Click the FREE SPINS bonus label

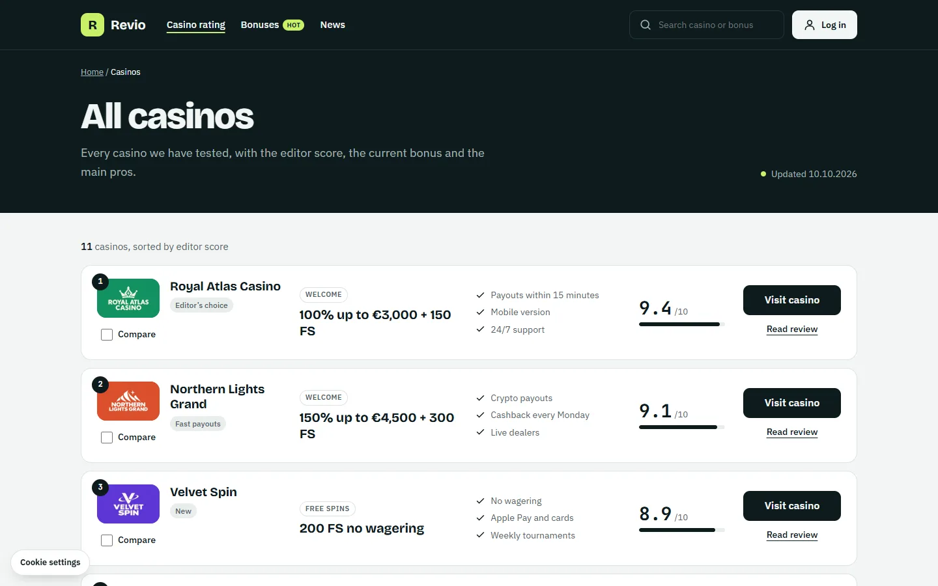click(327, 509)
